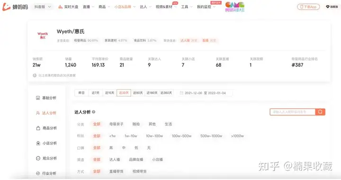
Task: Open the 实时大盘 chart icon
Action: pos(60,7)
